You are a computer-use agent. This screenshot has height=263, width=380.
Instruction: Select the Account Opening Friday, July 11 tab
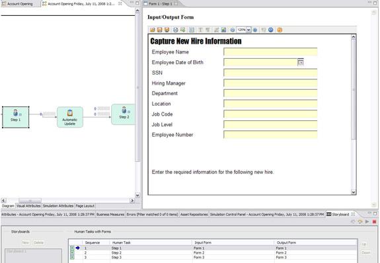click(81, 4)
